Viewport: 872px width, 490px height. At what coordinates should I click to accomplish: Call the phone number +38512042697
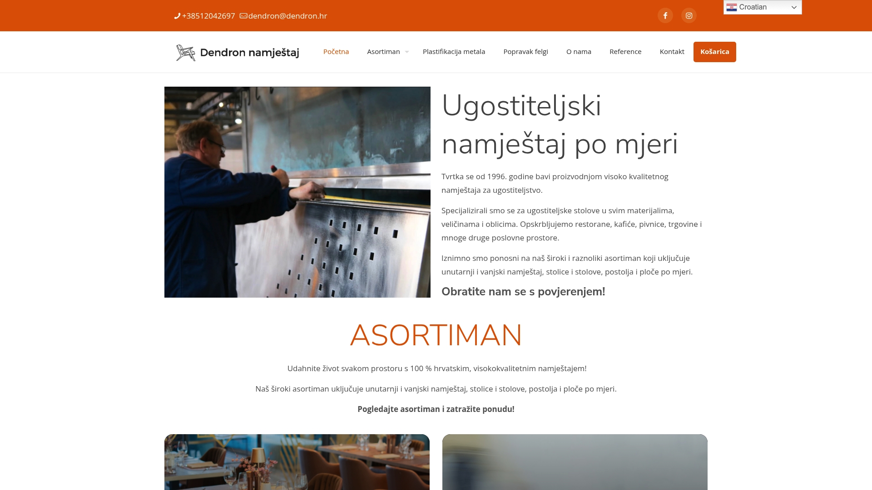(208, 16)
